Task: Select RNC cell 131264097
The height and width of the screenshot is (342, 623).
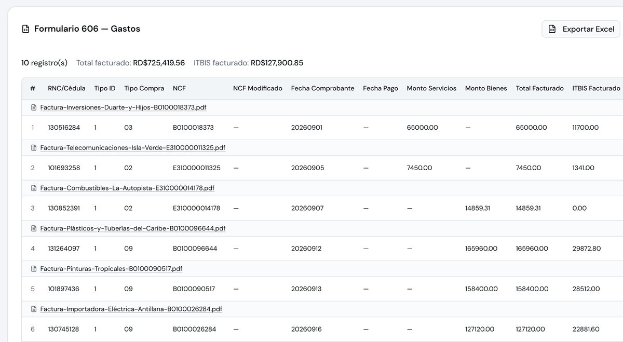Action: click(x=64, y=249)
